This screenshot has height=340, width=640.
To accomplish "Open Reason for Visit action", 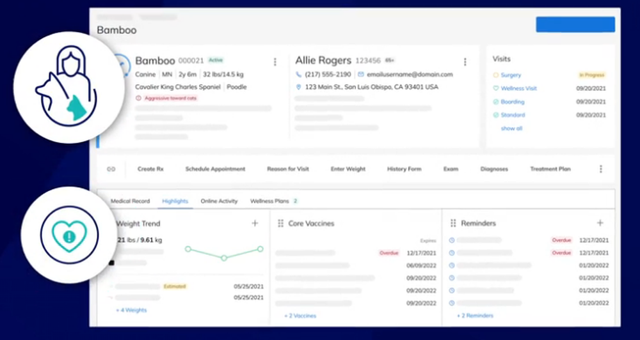I will pyautogui.click(x=288, y=169).
